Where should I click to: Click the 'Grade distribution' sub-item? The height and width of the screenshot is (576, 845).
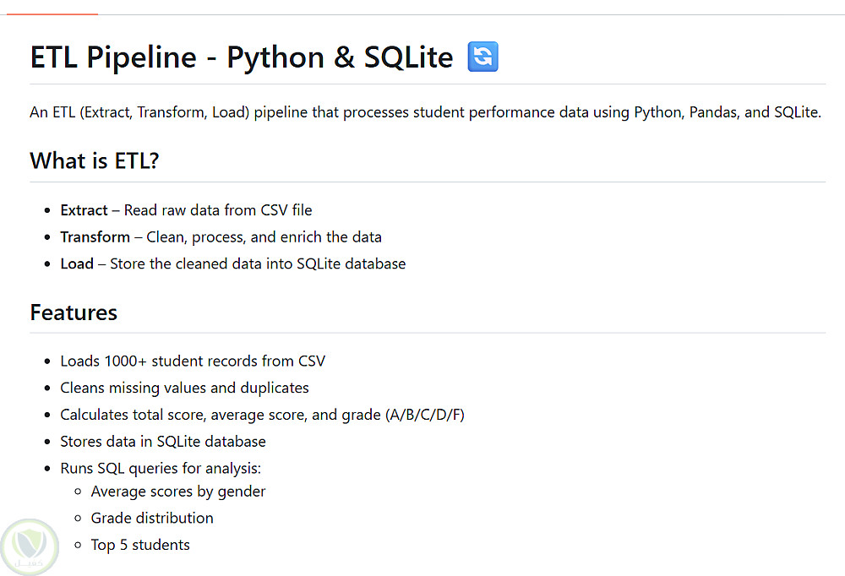coord(152,518)
